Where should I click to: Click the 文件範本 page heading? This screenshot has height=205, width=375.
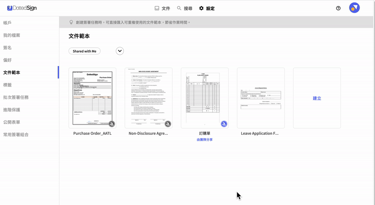pyautogui.click(x=79, y=36)
